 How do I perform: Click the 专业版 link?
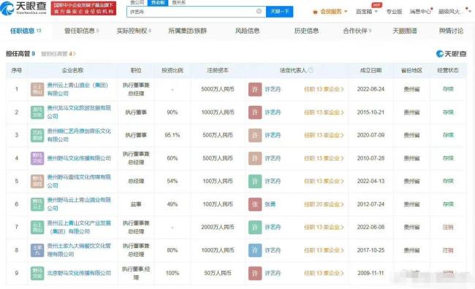pyautogui.click(x=394, y=12)
